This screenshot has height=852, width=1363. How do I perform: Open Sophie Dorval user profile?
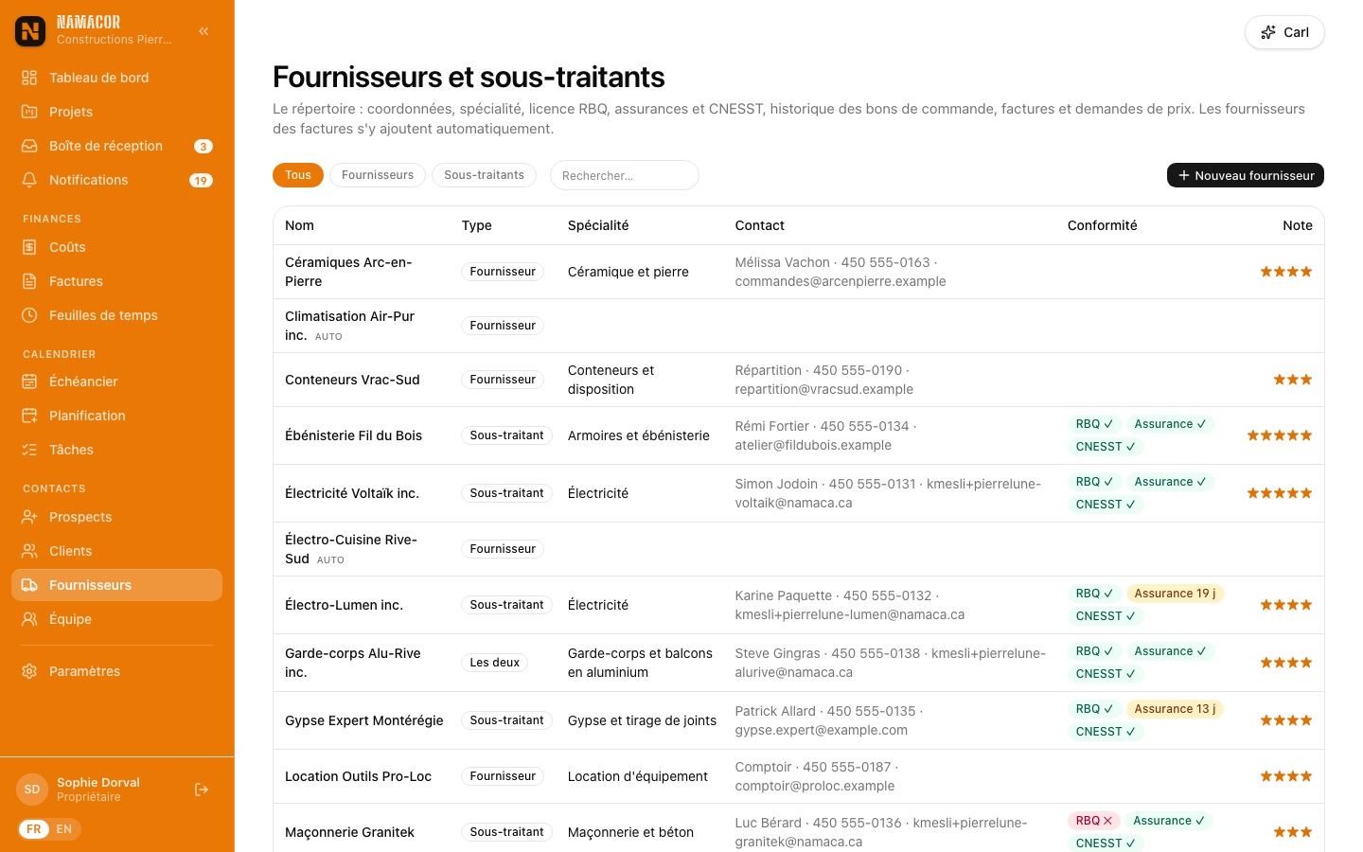(98, 790)
